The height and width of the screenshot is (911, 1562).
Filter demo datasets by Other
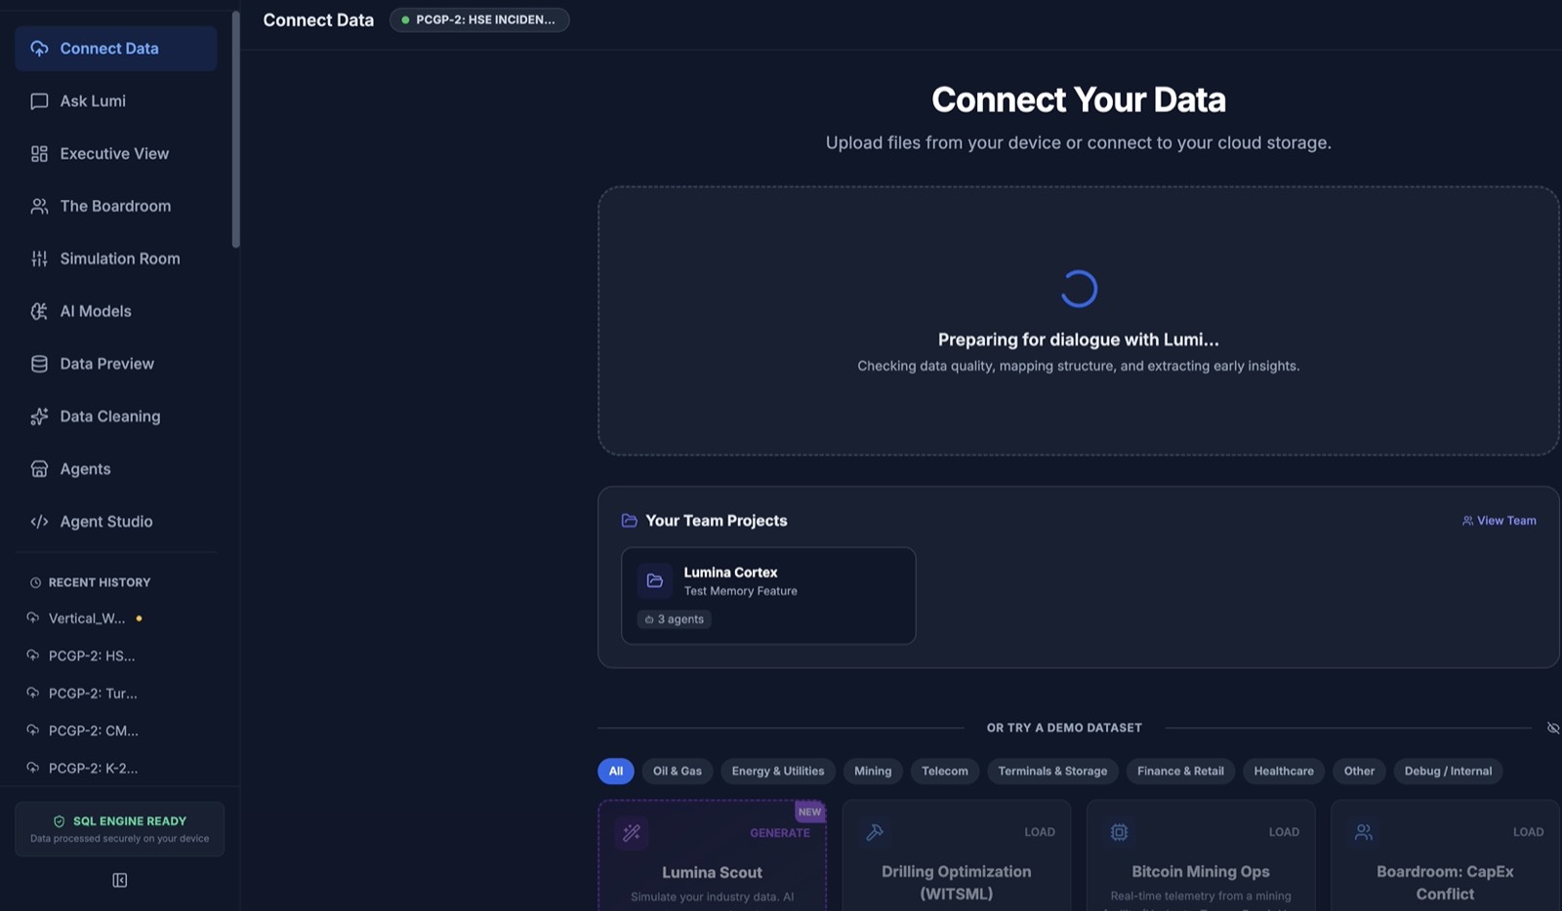1359,772
